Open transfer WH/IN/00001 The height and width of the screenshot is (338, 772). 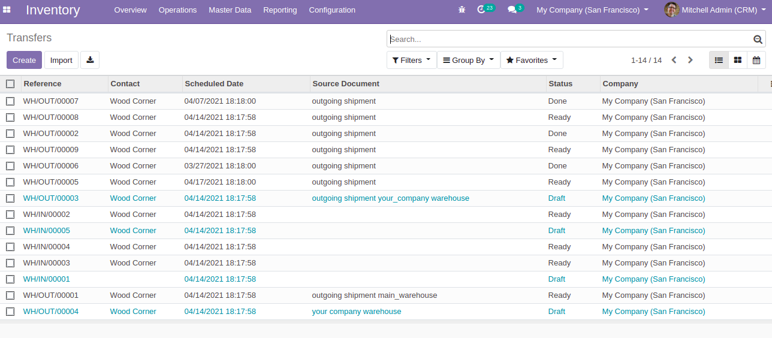[47, 279]
